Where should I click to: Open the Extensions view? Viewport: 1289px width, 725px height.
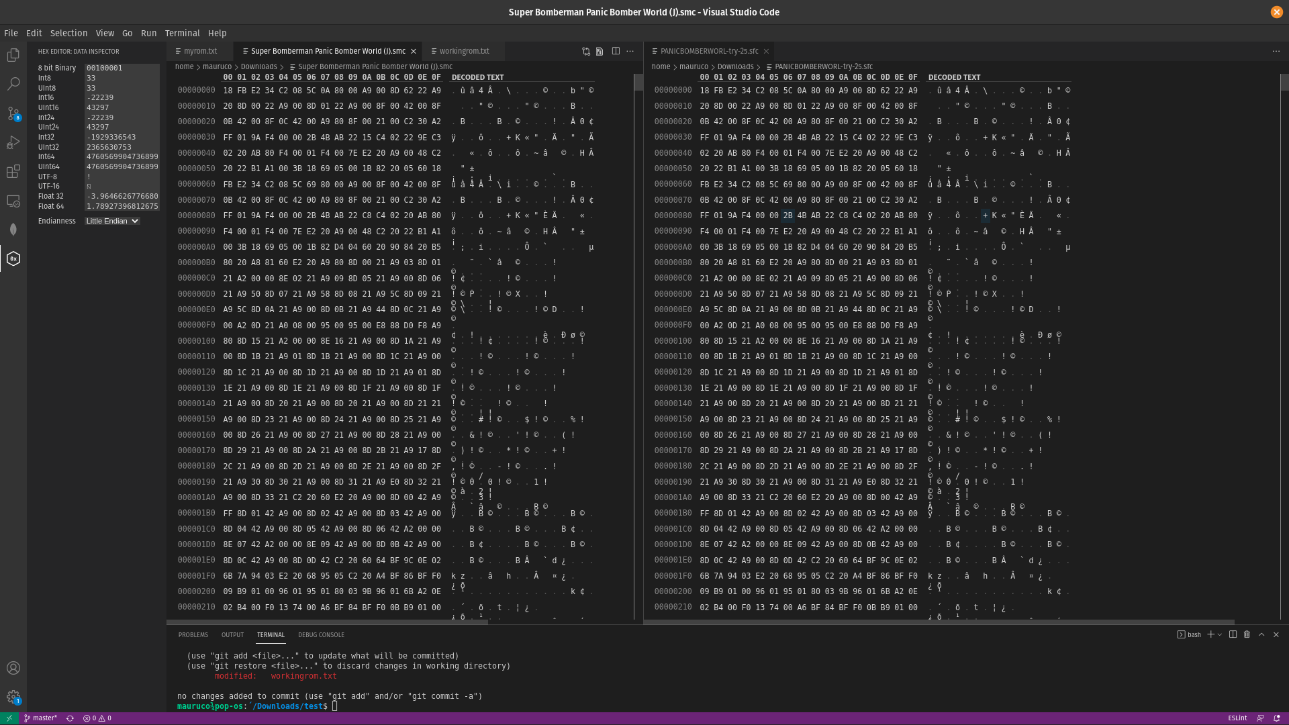tap(13, 171)
